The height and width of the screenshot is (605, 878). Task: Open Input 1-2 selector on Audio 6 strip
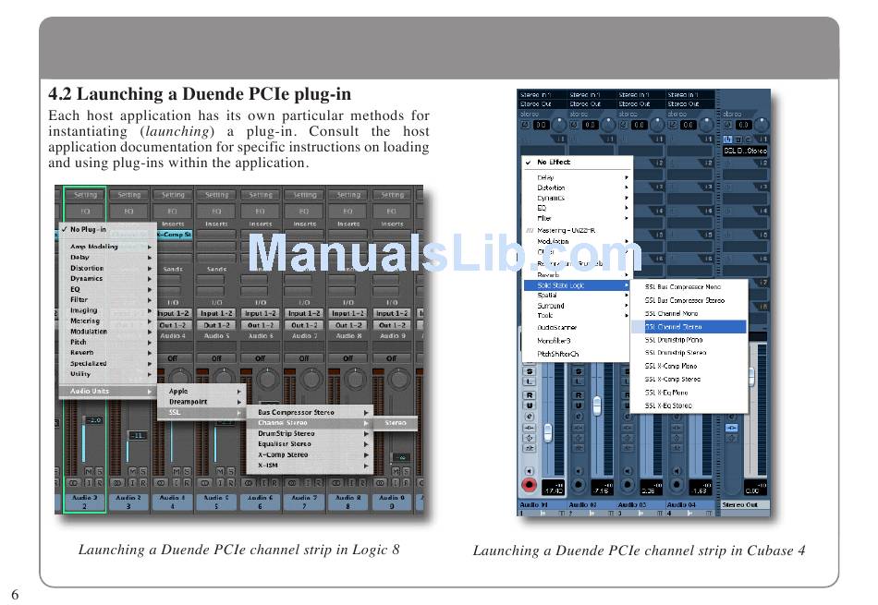[261, 313]
